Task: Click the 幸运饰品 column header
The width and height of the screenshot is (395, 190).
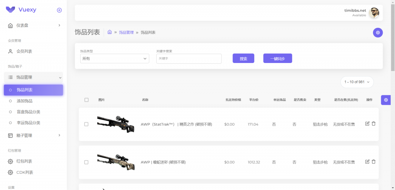Action: pyautogui.click(x=280, y=100)
